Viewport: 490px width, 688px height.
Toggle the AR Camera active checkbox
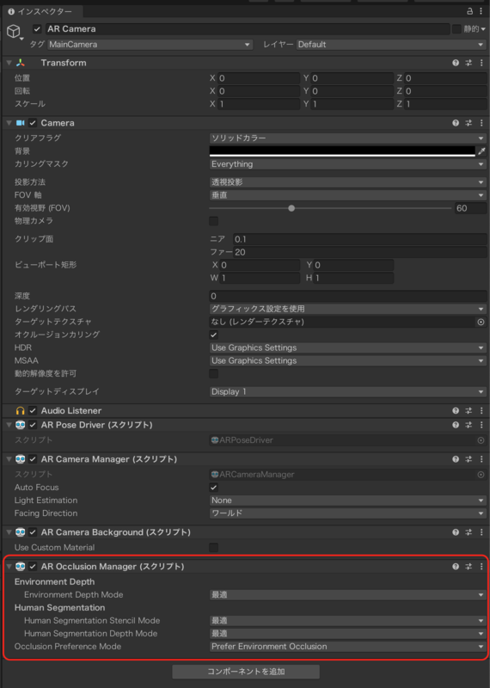(x=37, y=29)
